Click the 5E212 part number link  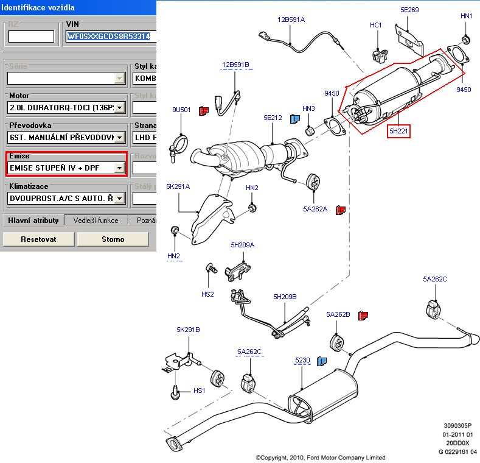pos(273,118)
